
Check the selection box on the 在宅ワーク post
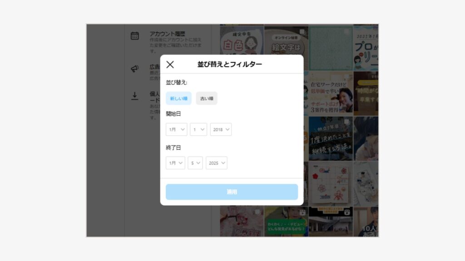point(347,77)
